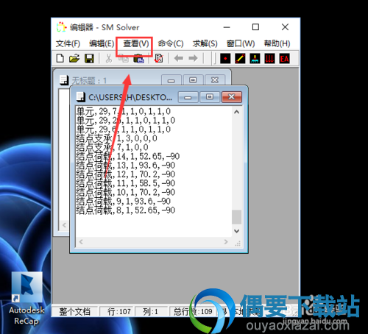
Task: Click the Paste clipboard icon
Action: tap(138, 58)
